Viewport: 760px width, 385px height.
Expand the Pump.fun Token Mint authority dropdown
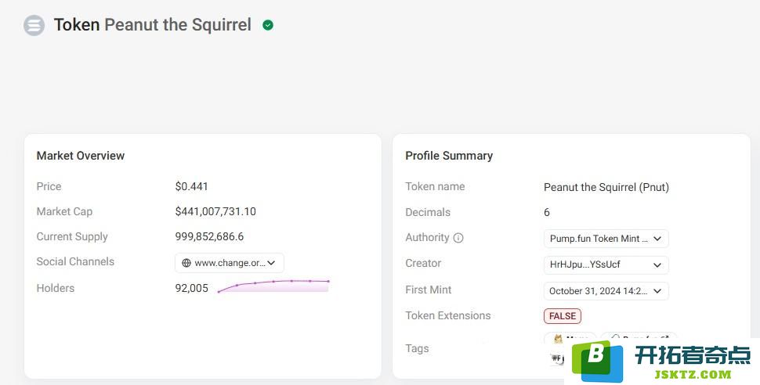[x=606, y=239]
